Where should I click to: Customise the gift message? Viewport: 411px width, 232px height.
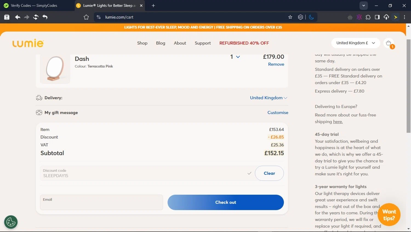pos(278,113)
